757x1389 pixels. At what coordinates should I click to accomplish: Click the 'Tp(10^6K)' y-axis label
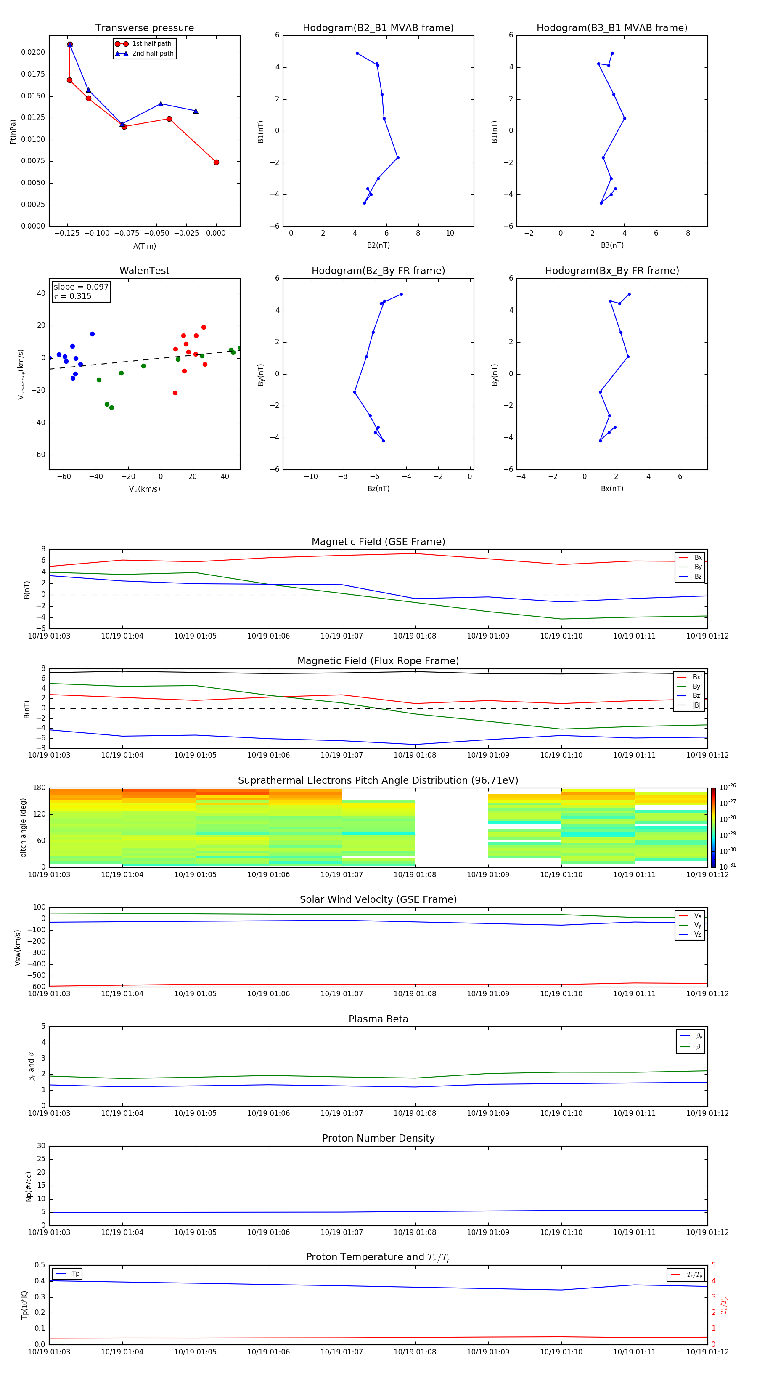[24, 1305]
